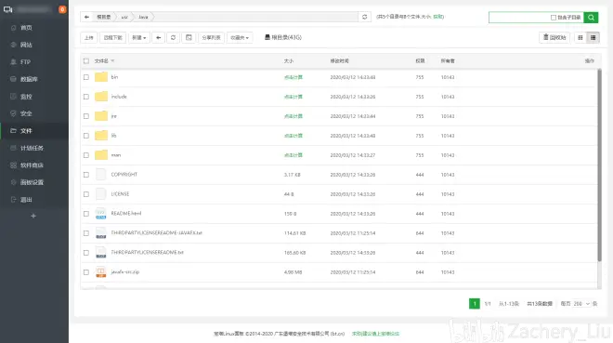Click 点击计算 for the bin folder

tap(293, 77)
